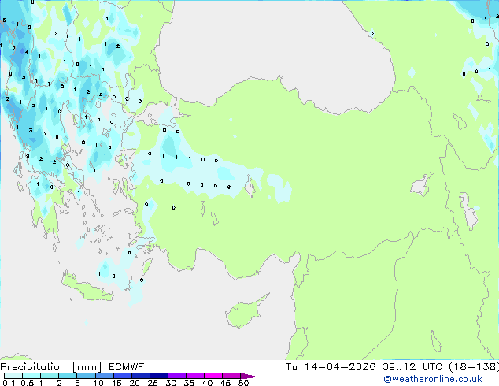Click the '25' legend scale label
Screen dimensions: 499x386
[153, 383]
